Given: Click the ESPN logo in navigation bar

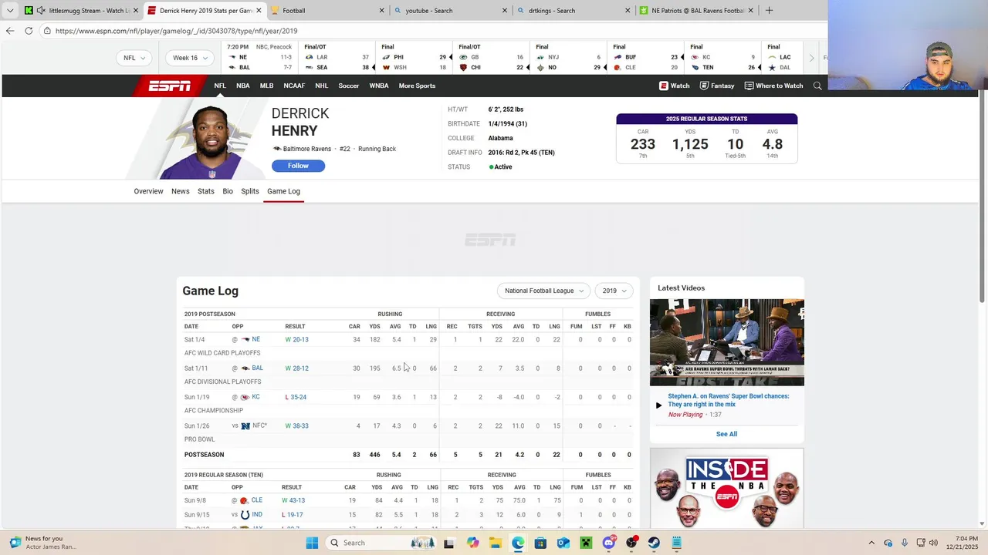Looking at the screenshot, I should 170,86.
